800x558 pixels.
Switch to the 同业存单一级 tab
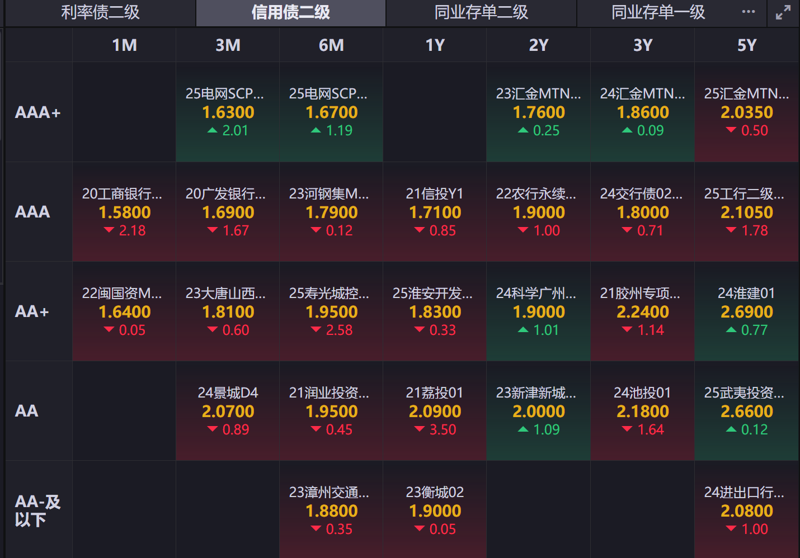(x=658, y=12)
